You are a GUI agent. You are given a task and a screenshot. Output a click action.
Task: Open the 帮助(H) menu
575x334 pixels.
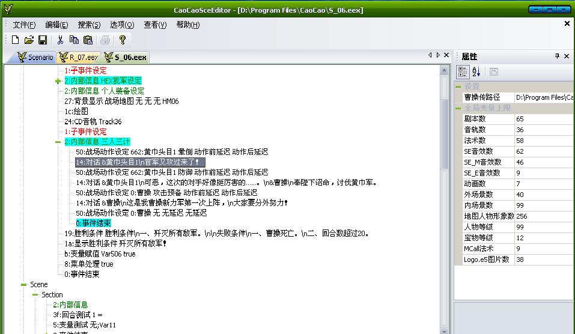[x=187, y=25]
